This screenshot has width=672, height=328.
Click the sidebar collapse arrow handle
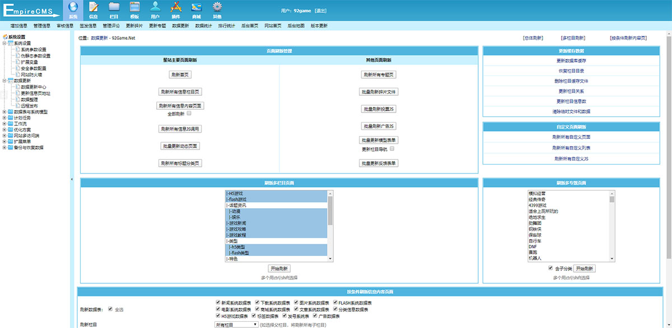point(72,179)
